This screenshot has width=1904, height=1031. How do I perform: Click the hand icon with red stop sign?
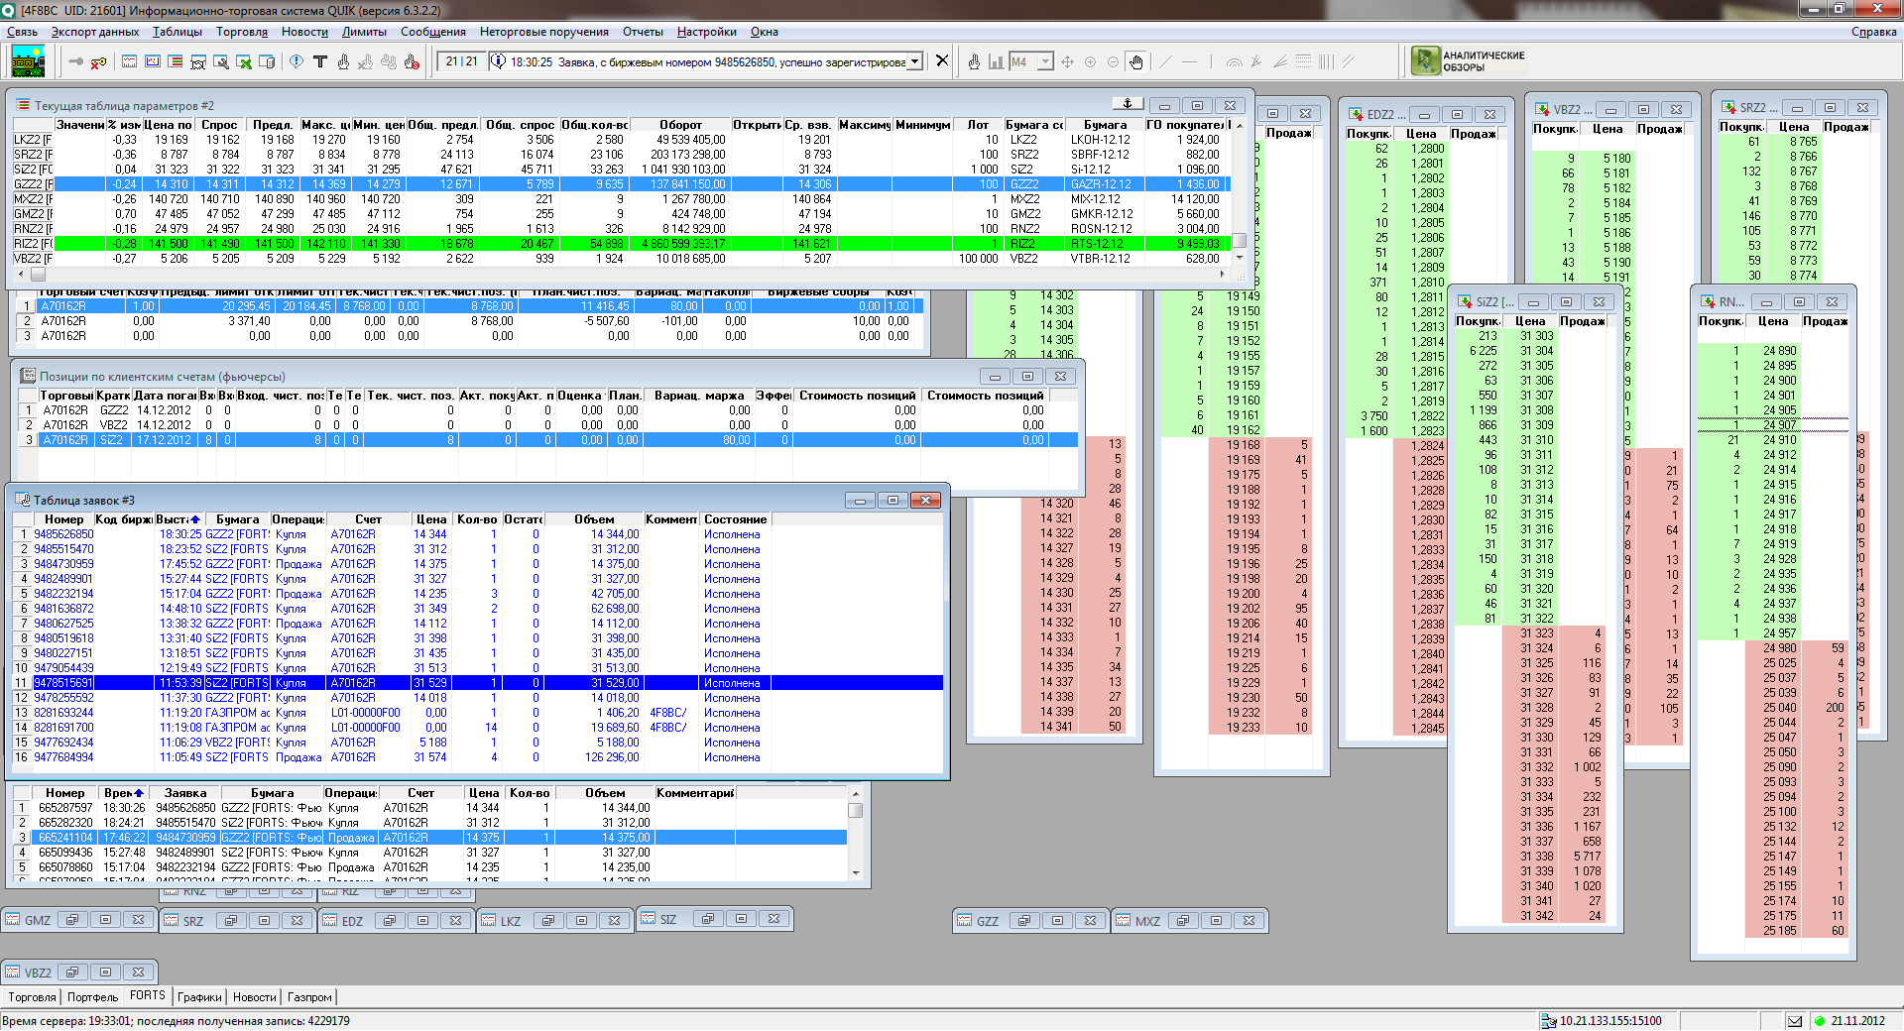tap(412, 62)
